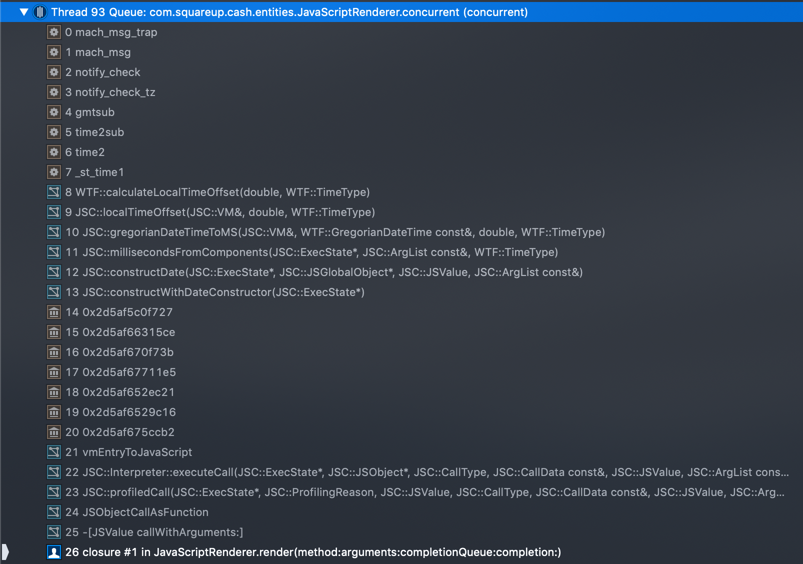Click the framework icon for frame 12 constructDate
803x564 pixels.
pos(54,272)
